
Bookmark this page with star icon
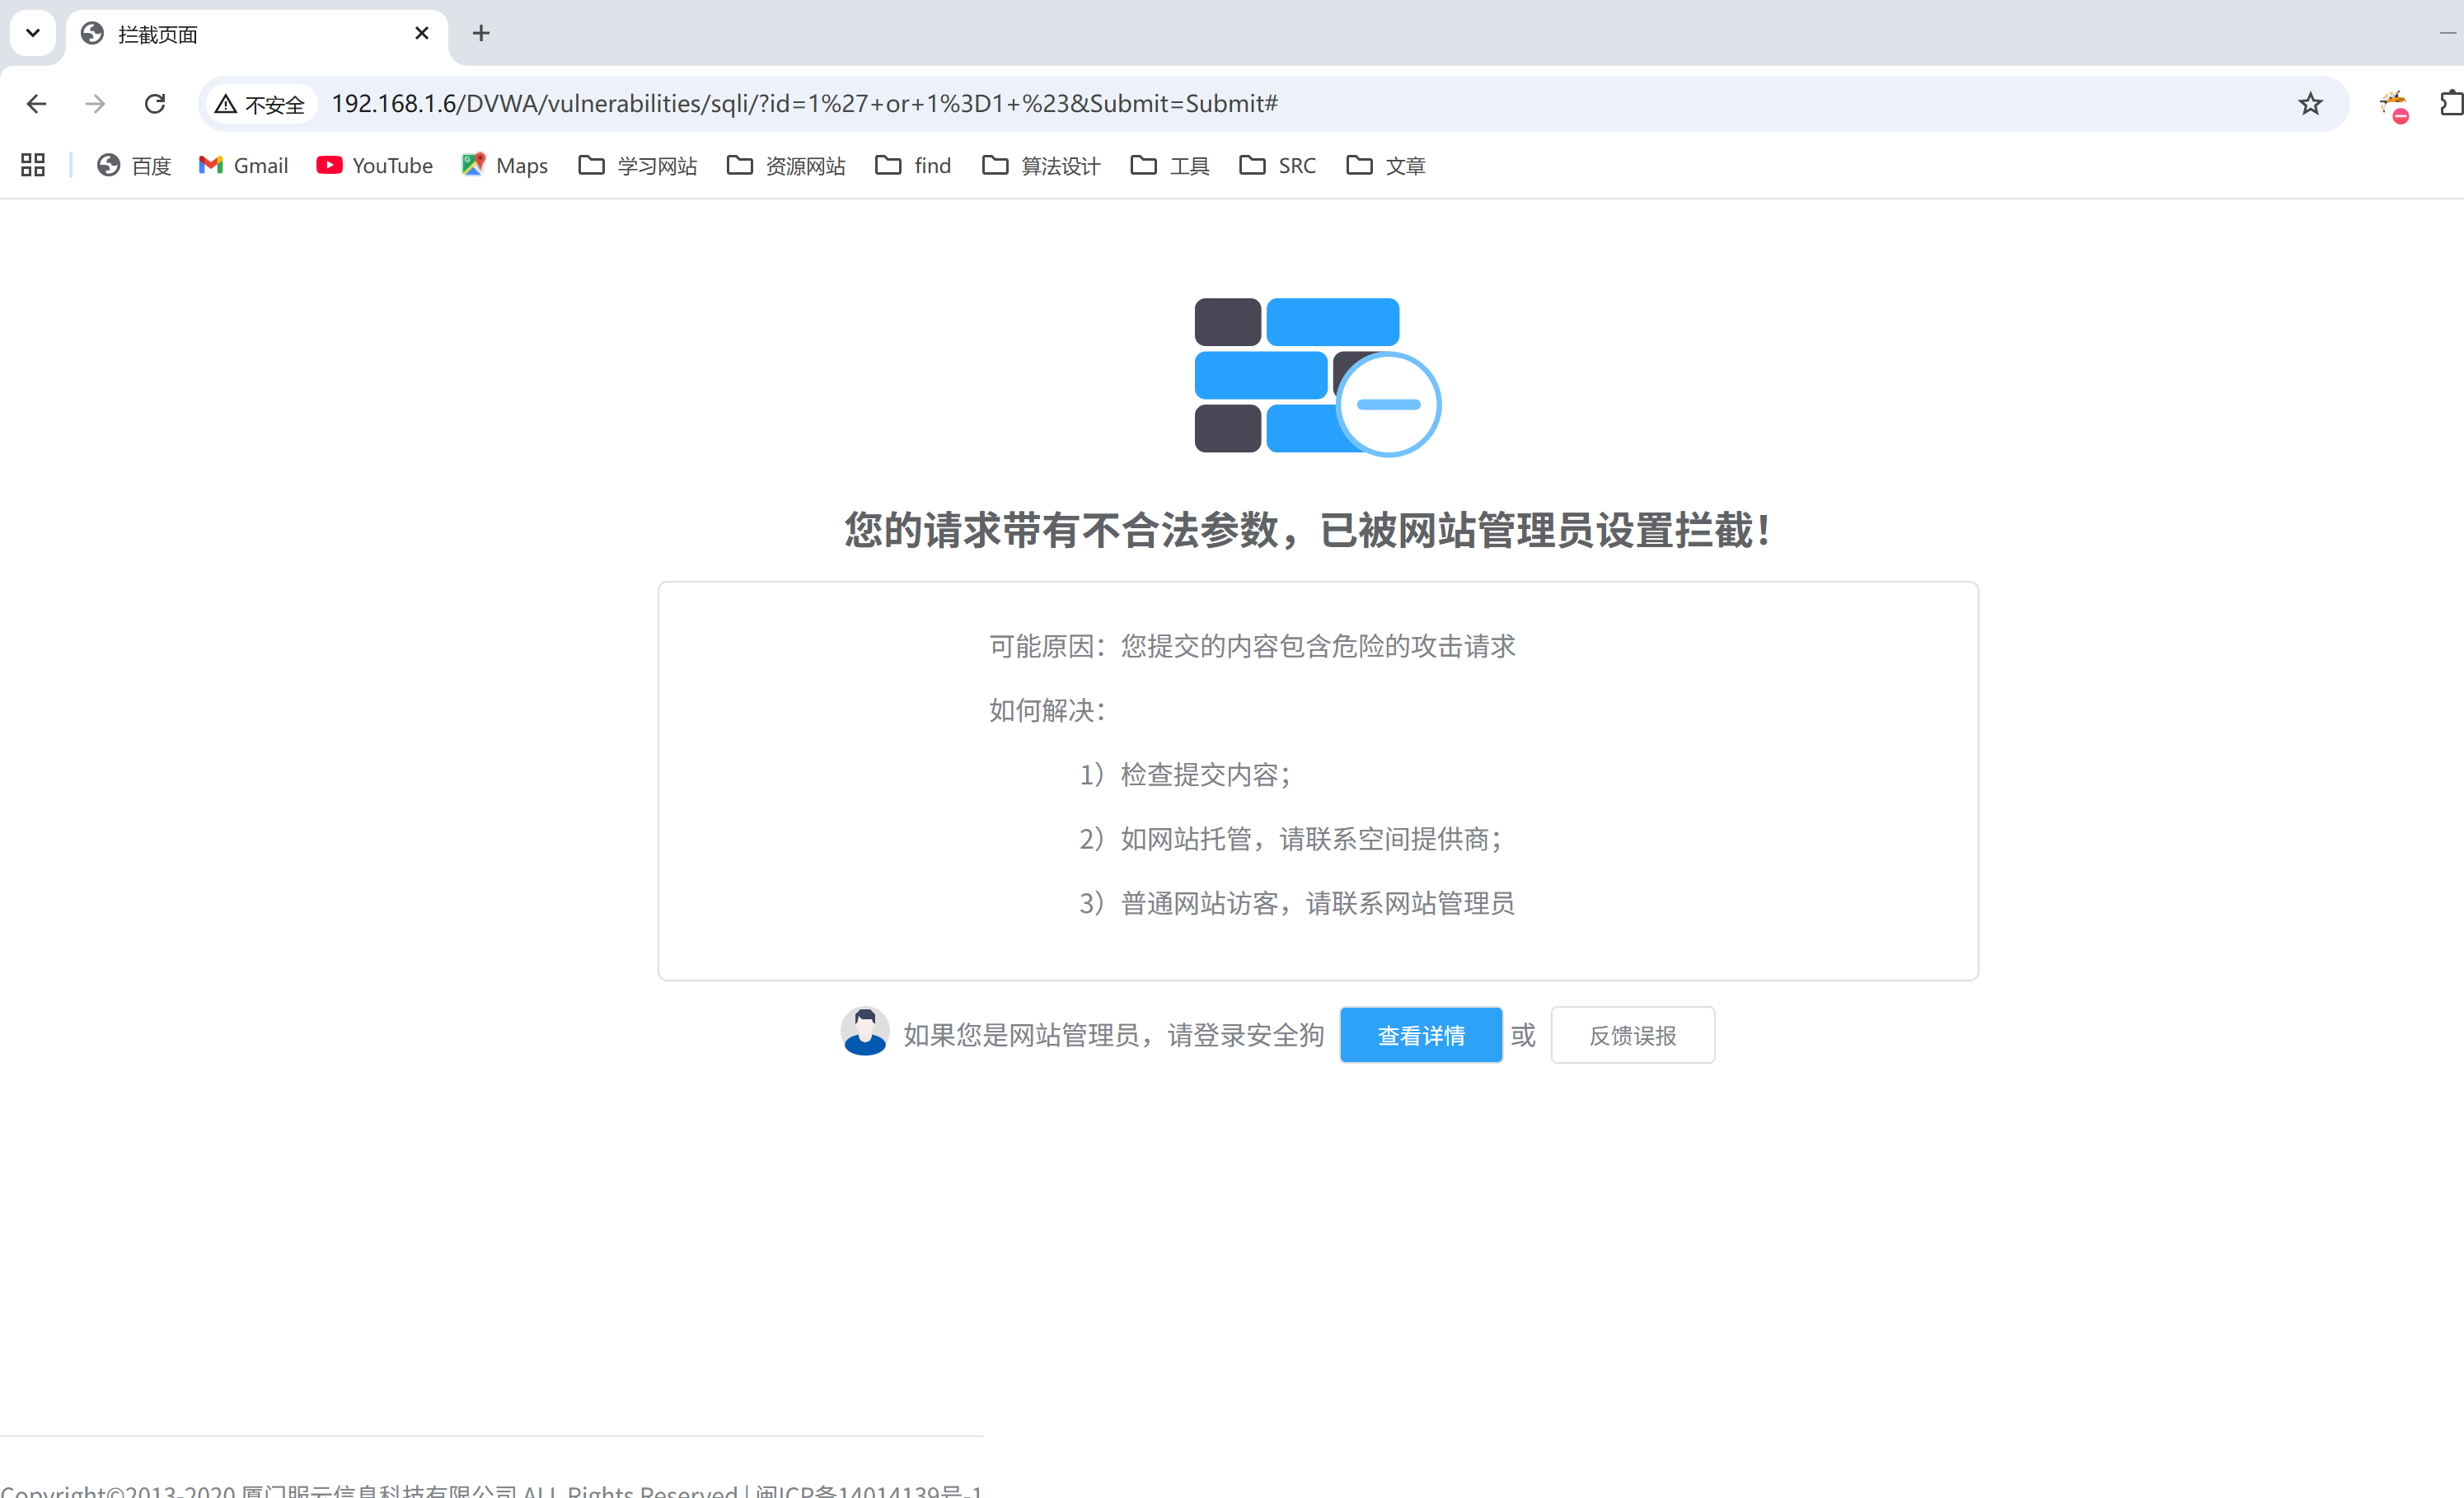pos(2310,104)
